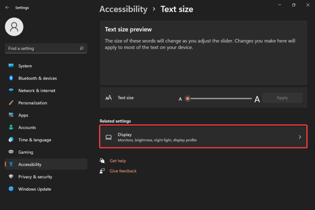Image resolution: width=315 pixels, height=210 pixels.
Task: Click the user profile avatar
Action: pos(14,27)
